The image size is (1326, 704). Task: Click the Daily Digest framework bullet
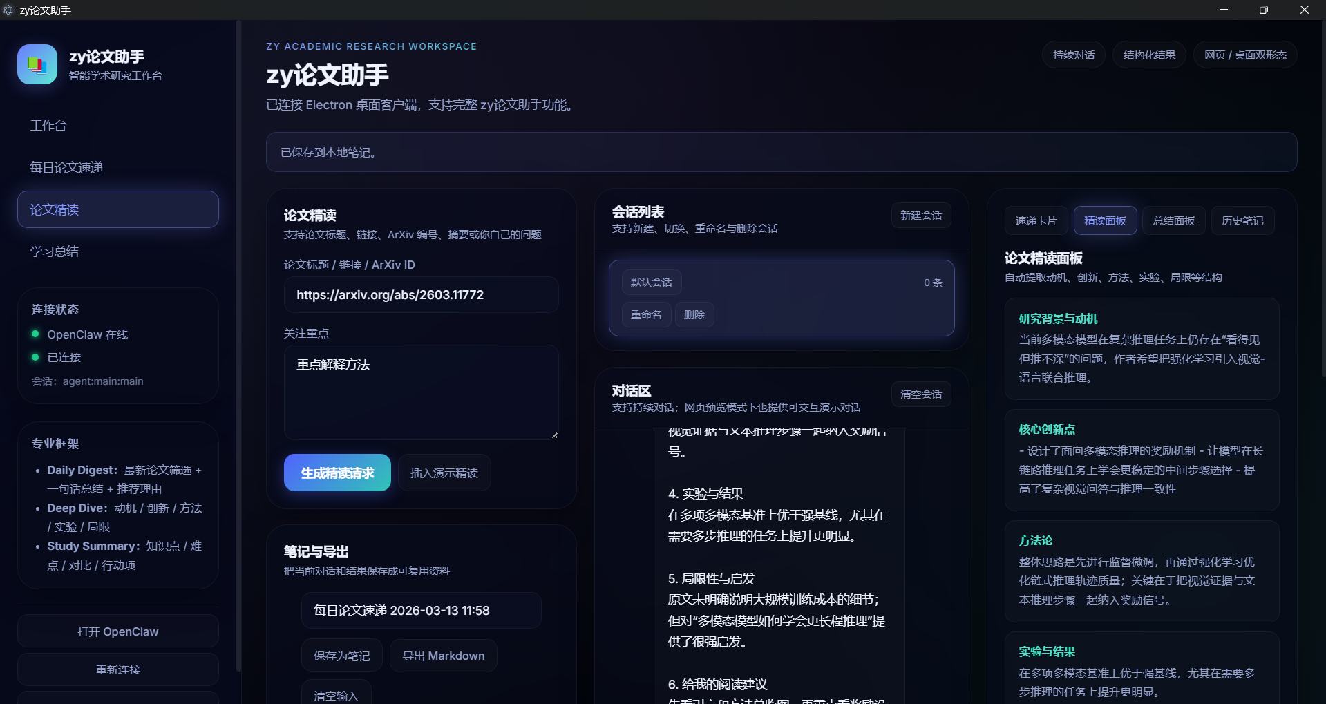pyautogui.click(x=124, y=479)
